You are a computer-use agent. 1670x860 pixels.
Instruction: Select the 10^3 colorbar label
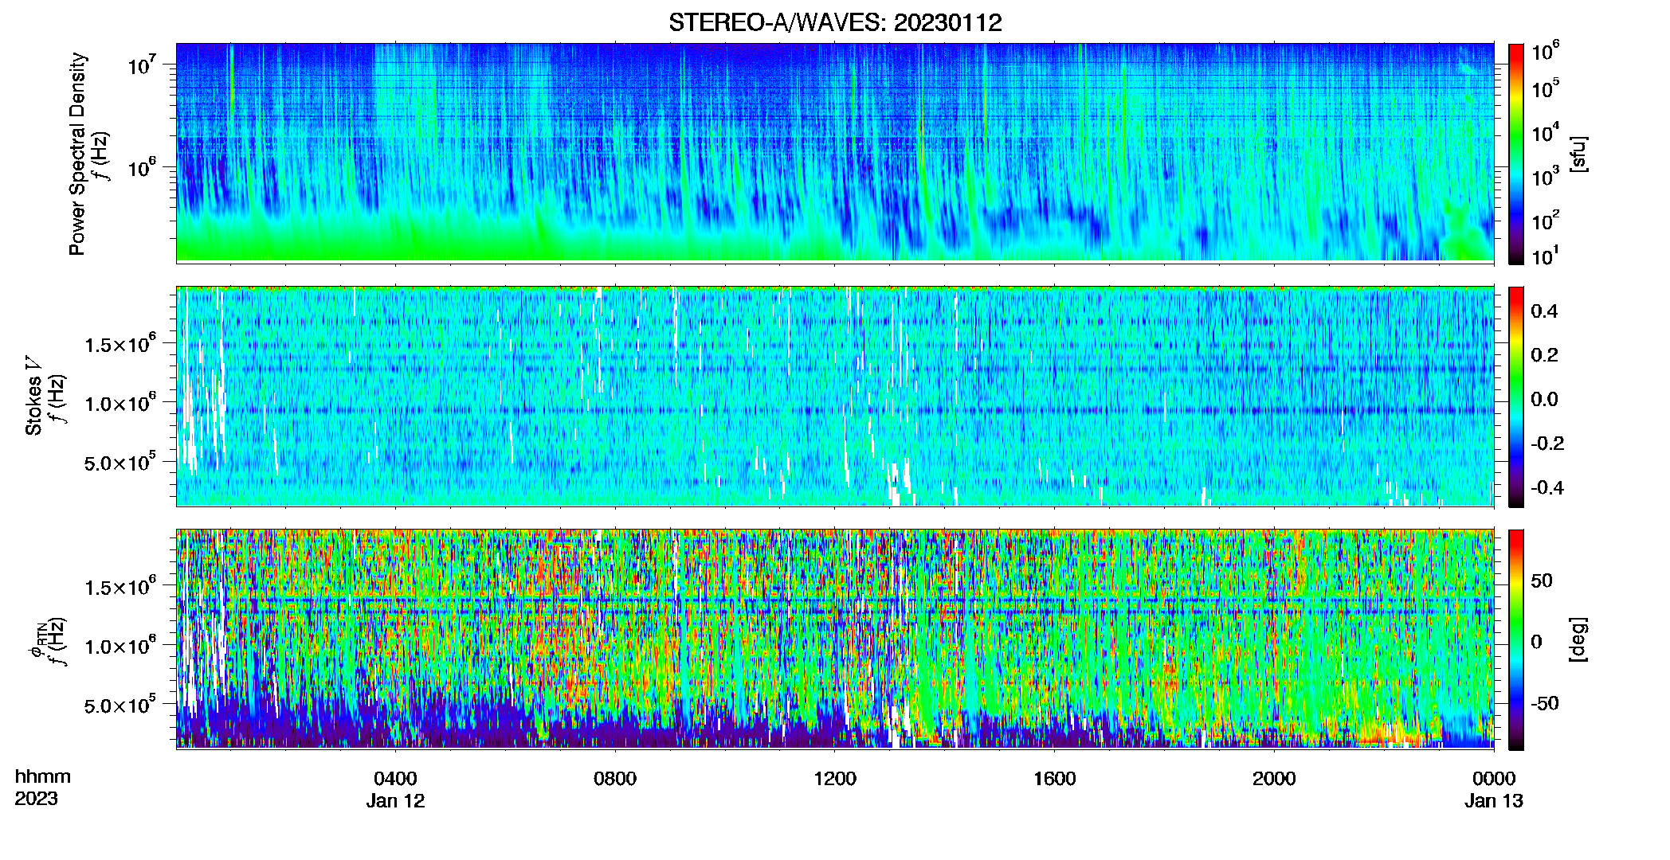[1546, 177]
